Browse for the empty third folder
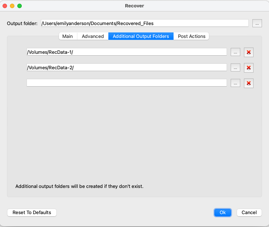Viewport: 269px width, 227px height. pyautogui.click(x=235, y=83)
